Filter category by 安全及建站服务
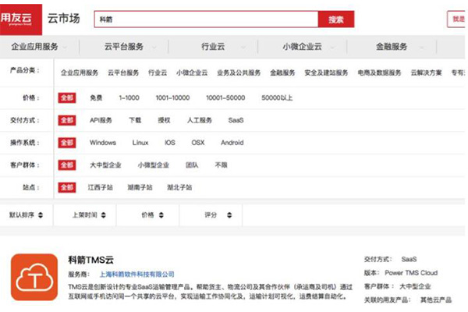The width and height of the screenshot is (468, 312). pyautogui.click(x=326, y=73)
